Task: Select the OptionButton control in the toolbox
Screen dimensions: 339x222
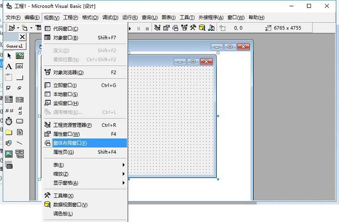Action: (19, 88)
